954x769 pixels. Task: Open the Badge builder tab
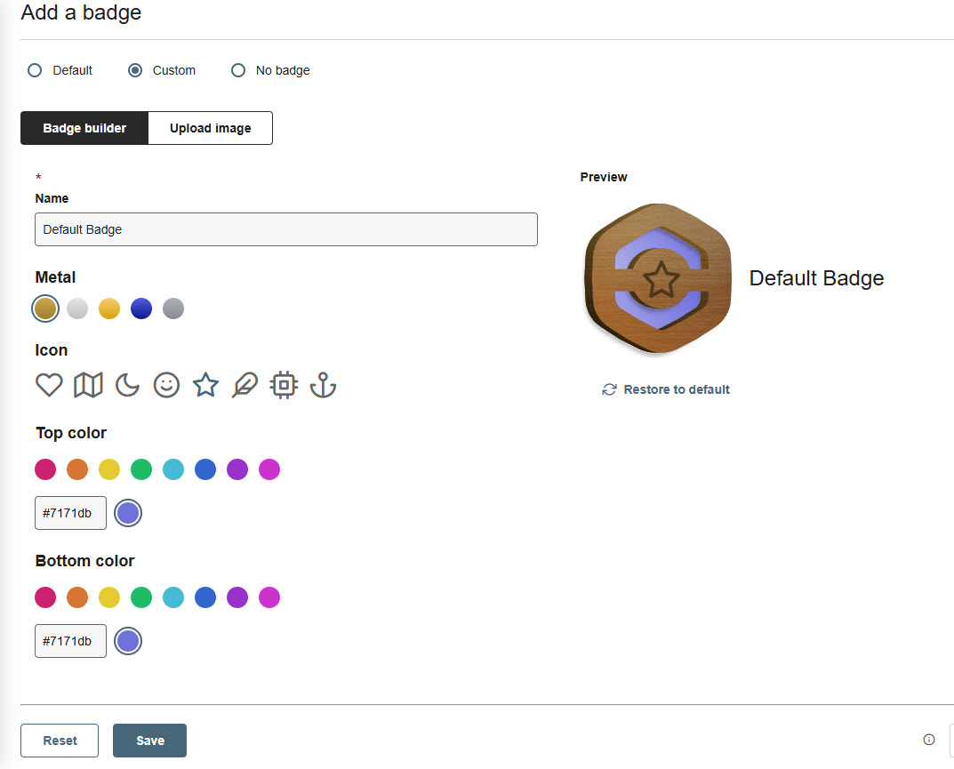(84, 128)
